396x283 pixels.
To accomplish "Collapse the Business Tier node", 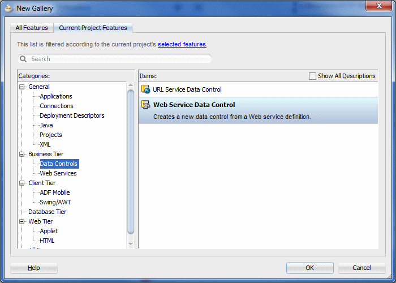I will [x=23, y=155].
